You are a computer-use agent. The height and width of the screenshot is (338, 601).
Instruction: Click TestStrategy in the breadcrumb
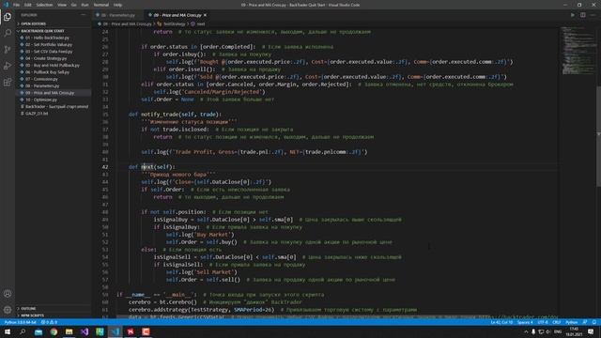175,23
